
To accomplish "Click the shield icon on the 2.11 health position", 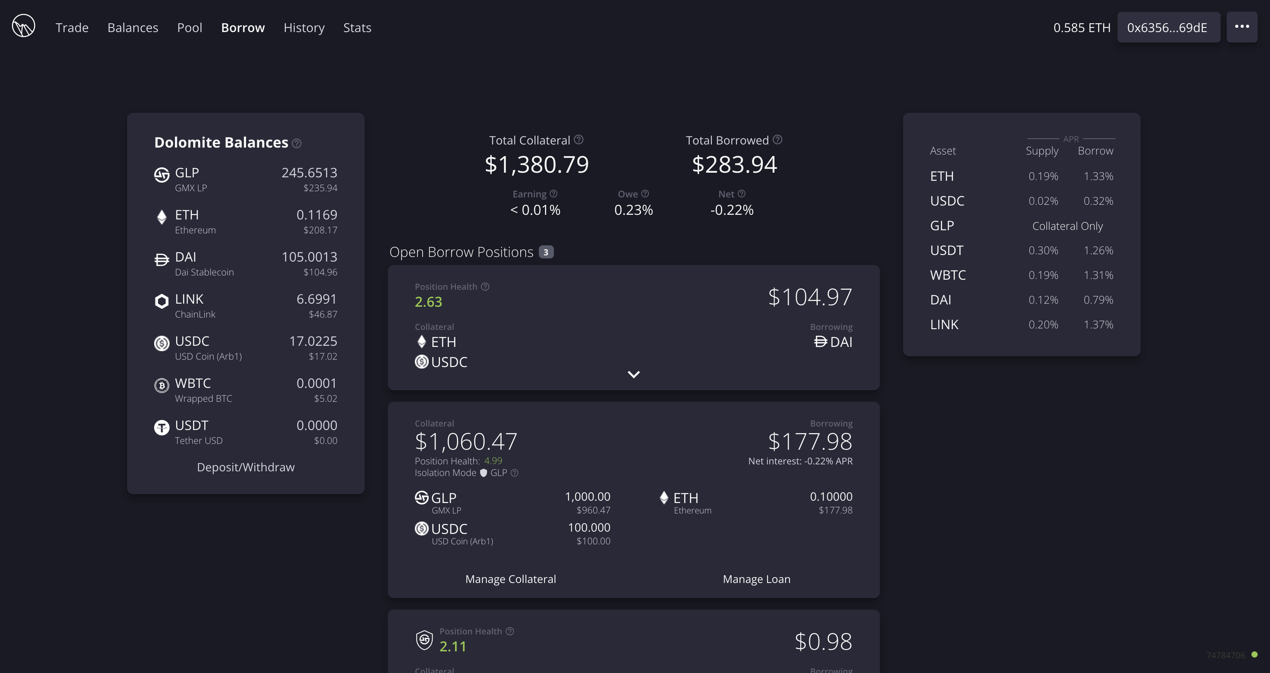I will tap(424, 640).
